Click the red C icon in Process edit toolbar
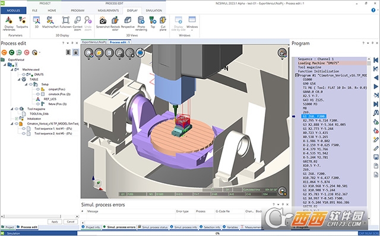This screenshot has width=380, height=236. point(27,52)
